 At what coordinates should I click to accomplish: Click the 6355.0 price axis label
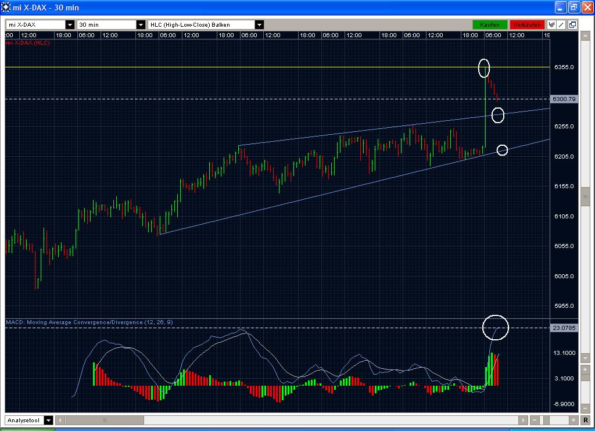coord(564,67)
